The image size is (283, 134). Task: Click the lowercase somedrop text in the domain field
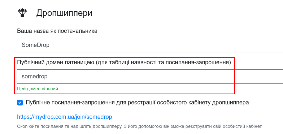tap(35, 77)
